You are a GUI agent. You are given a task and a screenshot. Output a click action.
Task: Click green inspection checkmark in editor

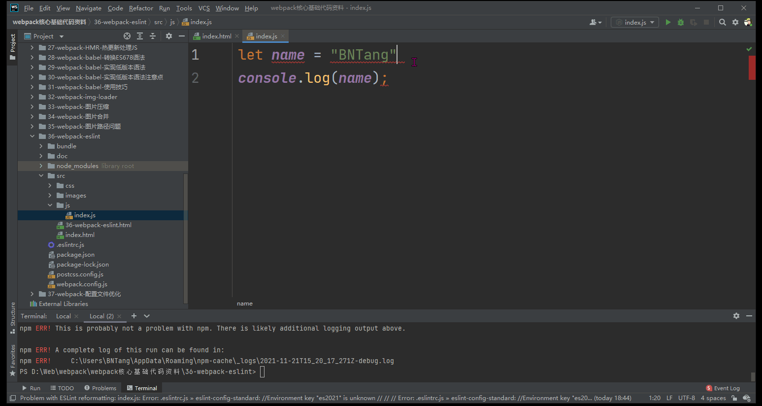749,49
